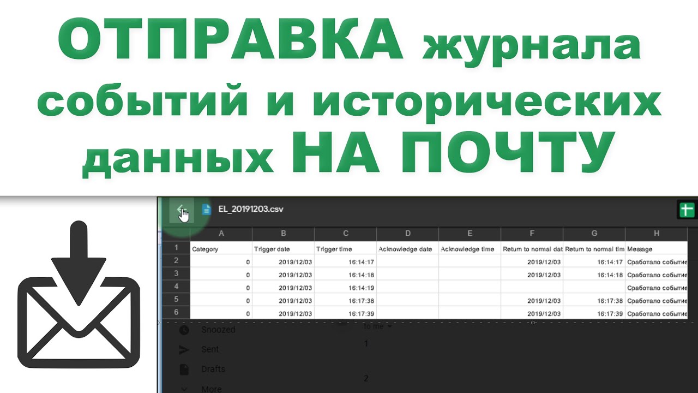Click Message cell "Сработало событие" in row 2
This screenshot has height=393, width=698.
657,262
